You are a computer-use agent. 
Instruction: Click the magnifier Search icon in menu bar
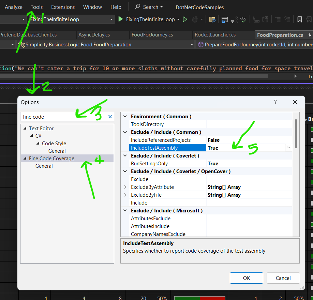pyautogui.click(x=137, y=7)
